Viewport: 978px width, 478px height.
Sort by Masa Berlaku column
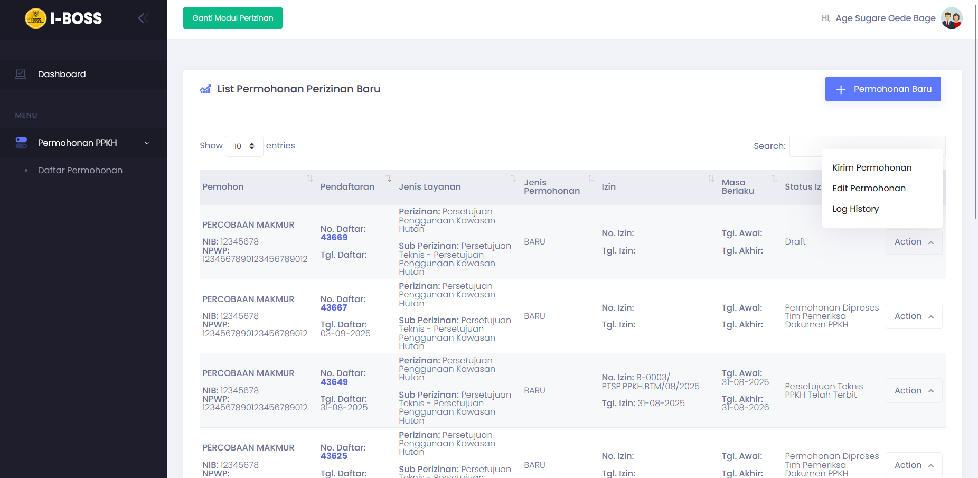pyautogui.click(x=774, y=179)
